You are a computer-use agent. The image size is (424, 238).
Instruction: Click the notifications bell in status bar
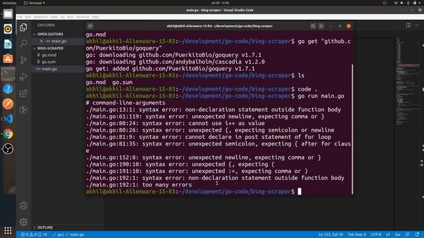[x=417, y=235]
